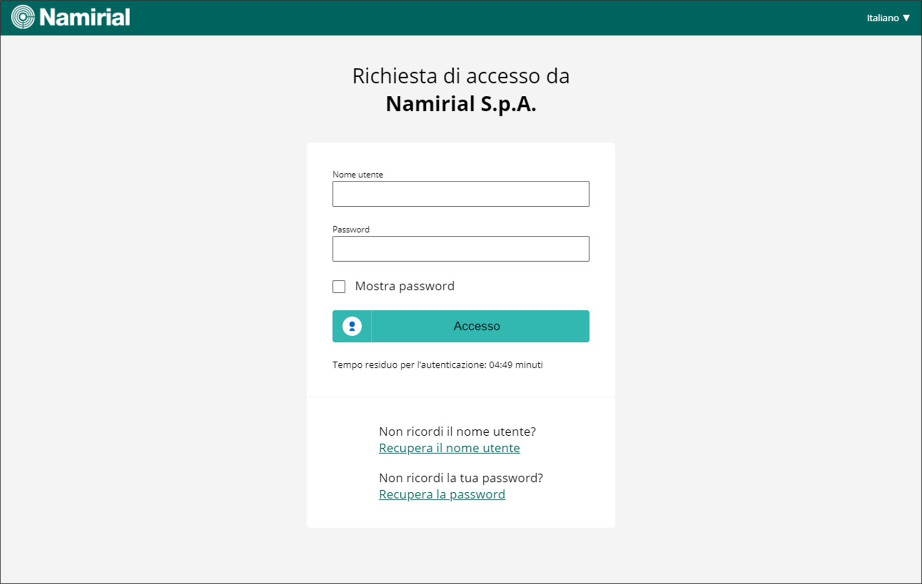Select the circular Namirial emblem top left
Viewport: 922px width, 584px height.
pos(22,17)
